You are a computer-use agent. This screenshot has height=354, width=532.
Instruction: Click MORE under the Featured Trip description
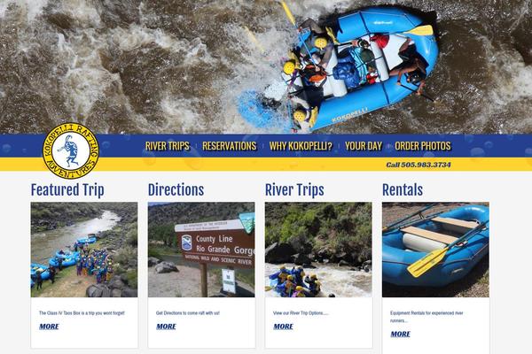[x=49, y=327]
